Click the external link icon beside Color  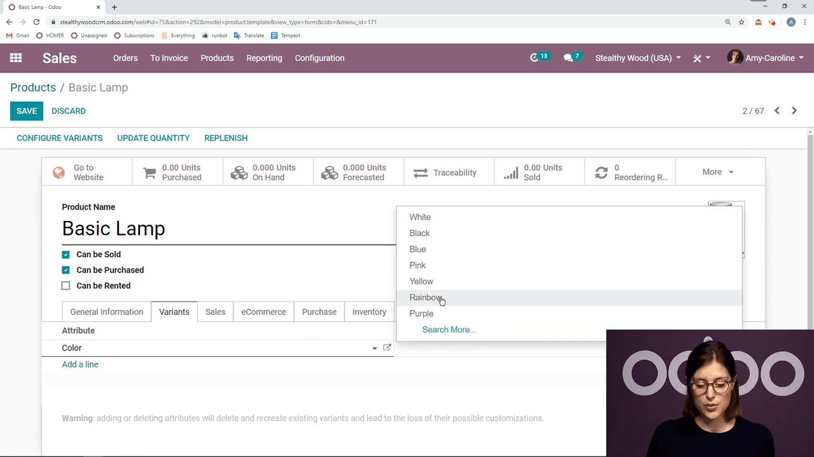(x=387, y=348)
